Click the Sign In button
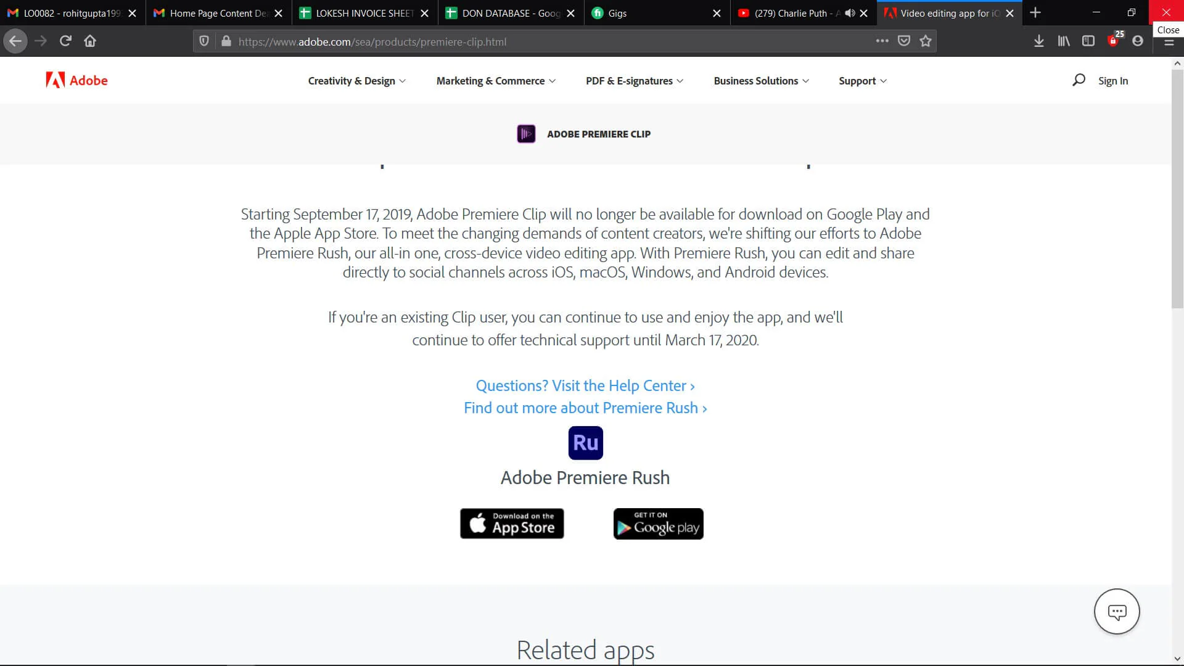Screen dimensions: 1184x666 pos(1112,81)
